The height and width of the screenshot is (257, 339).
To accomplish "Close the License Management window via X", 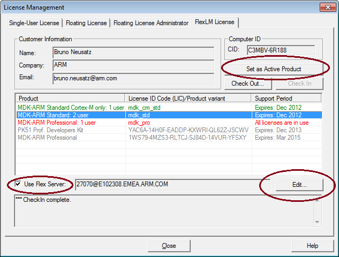I will coord(328,7).
